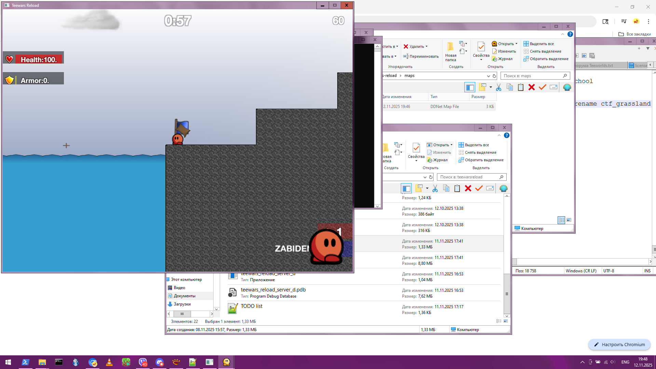Expand the Открыть dropdown in the maps ribbon
Image resolution: width=656 pixels, height=369 pixels.
(516, 44)
